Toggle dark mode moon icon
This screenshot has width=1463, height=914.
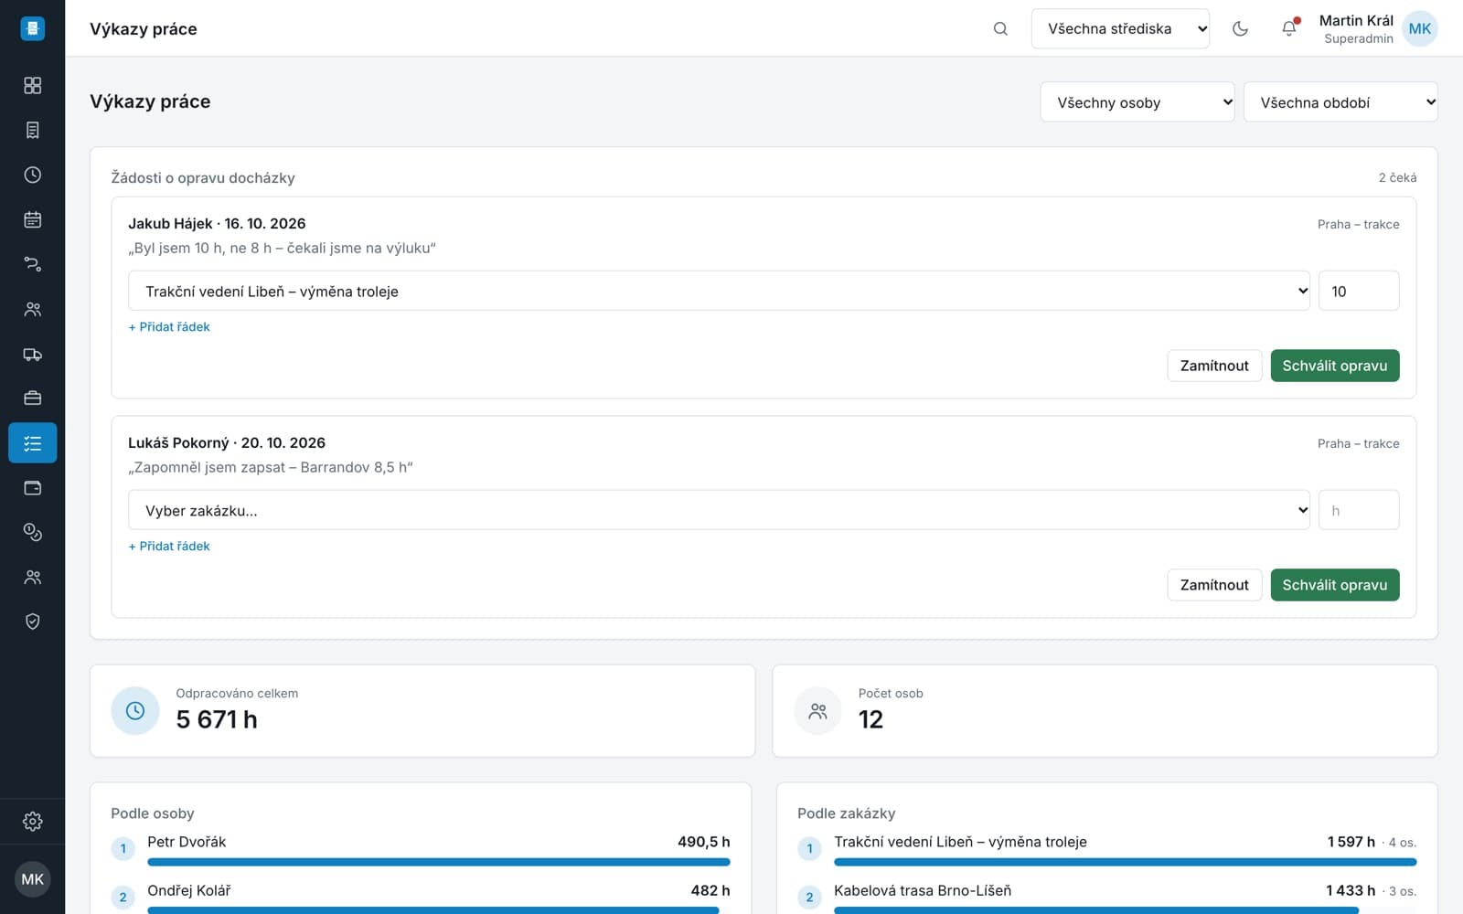pos(1240,28)
